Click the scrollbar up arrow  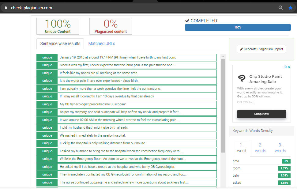click(223, 57)
